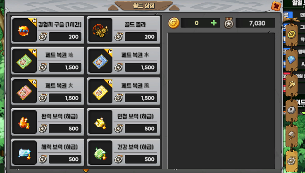Click the medal currency balance showing 7,030

click(255, 23)
